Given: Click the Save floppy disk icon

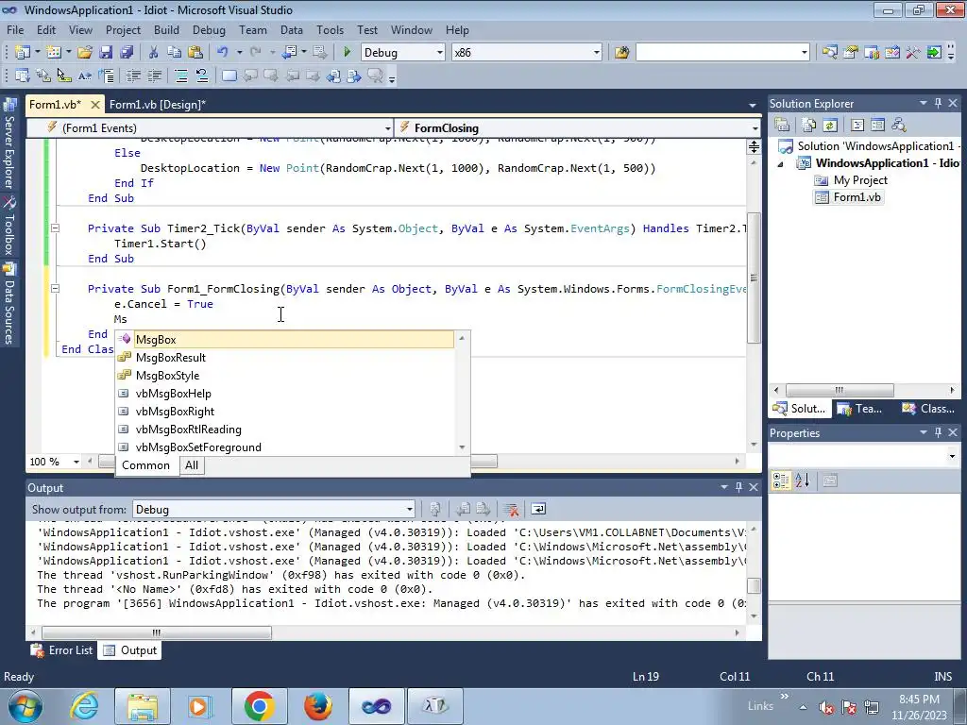Looking at the screenshot, I should click(x=106, y=53).
